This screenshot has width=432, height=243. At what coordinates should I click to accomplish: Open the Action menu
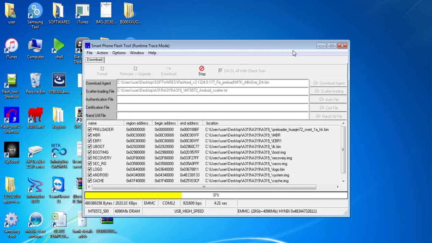(102, 53)
